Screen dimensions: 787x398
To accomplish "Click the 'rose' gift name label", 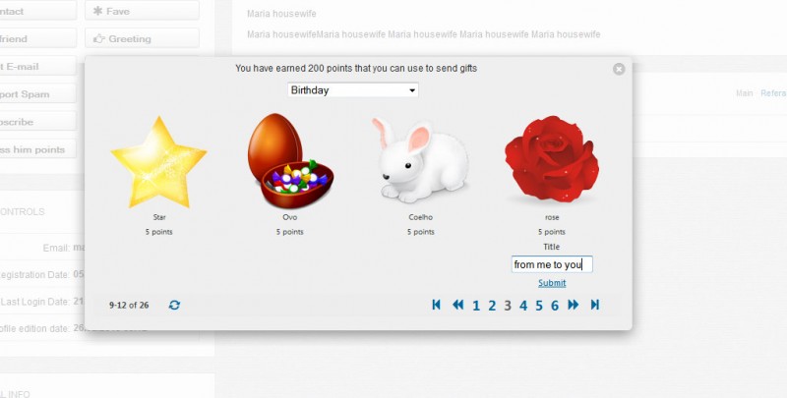I will [552, 217].
